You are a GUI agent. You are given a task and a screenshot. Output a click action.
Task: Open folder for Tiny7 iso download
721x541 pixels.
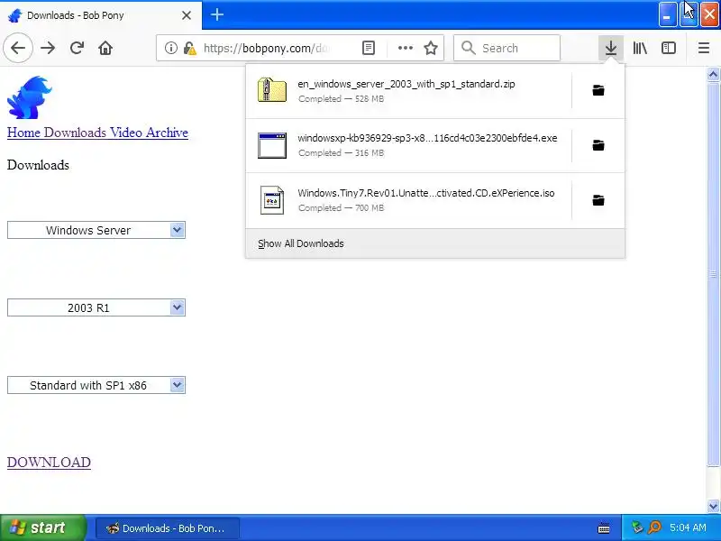tap(598, 200)
